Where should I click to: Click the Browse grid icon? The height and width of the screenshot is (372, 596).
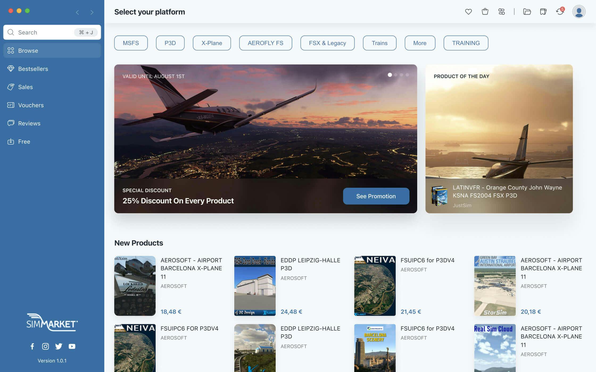coord(11,50)
